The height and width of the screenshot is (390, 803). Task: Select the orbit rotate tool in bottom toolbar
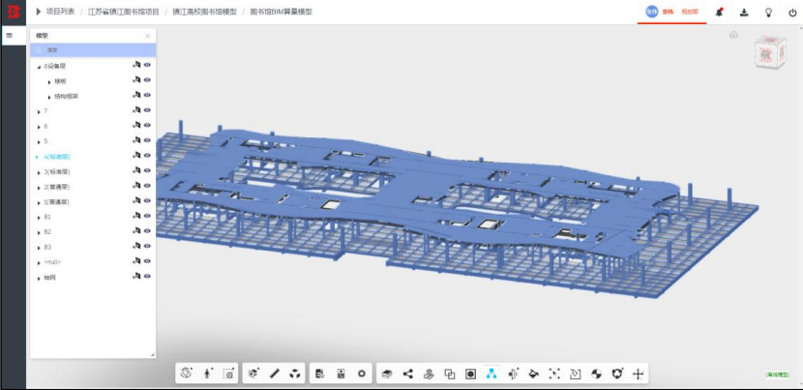(187, 374)
